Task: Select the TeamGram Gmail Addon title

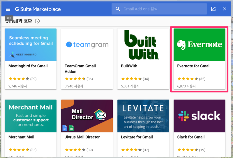Action: point(80,69)
